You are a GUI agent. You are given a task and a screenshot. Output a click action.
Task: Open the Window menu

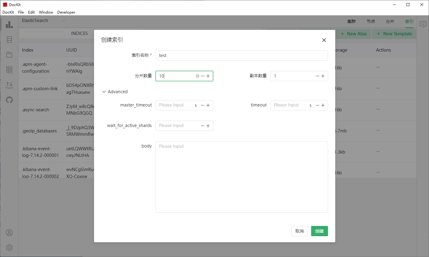[46, 12]
